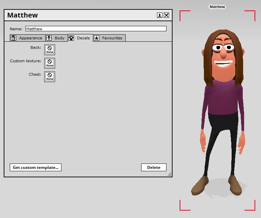Choose a Custom texture decal

[50, 63]
